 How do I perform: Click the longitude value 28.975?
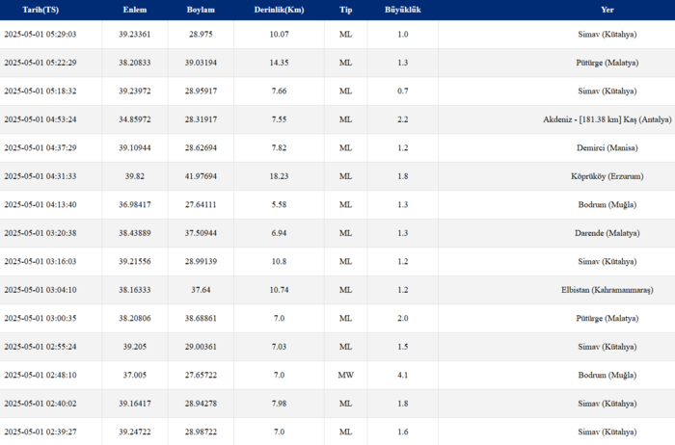(x=201, y=35)
